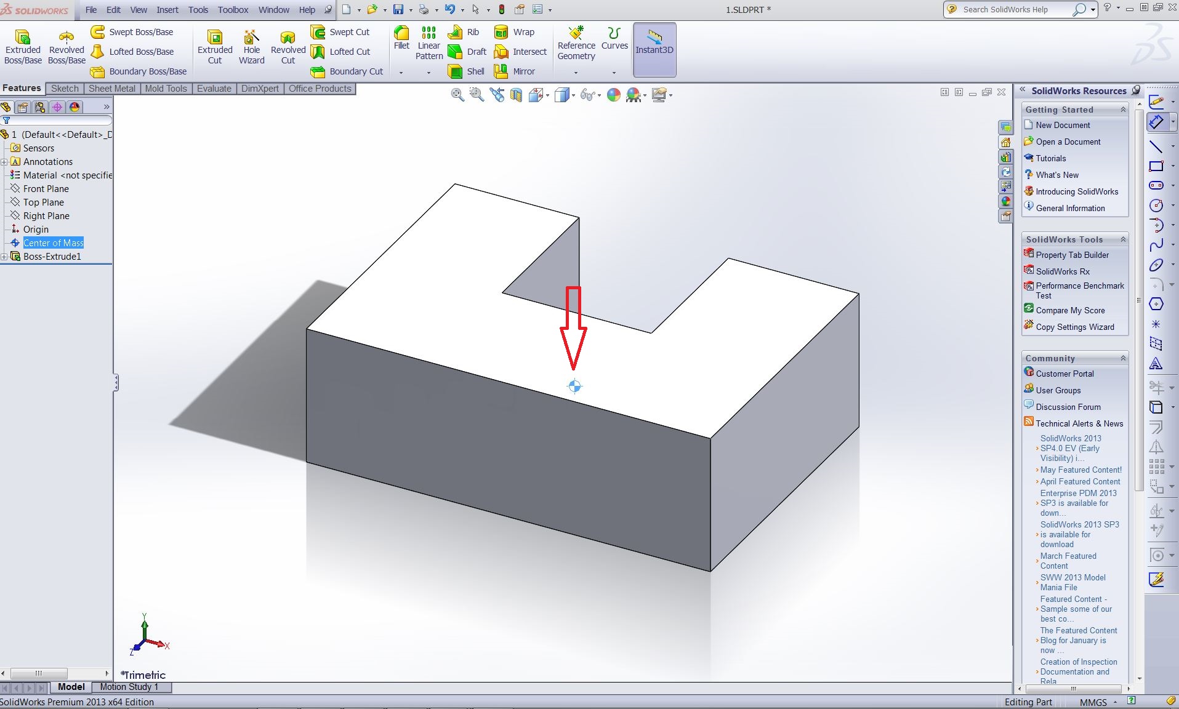Open the Insert menu
1179x709 pixels.
[x=167, y=10]
